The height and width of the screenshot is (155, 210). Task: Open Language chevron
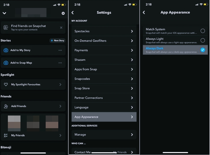pos(132,107)
